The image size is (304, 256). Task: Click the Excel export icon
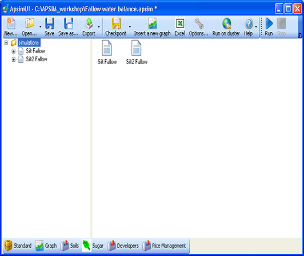pos(180,23)
